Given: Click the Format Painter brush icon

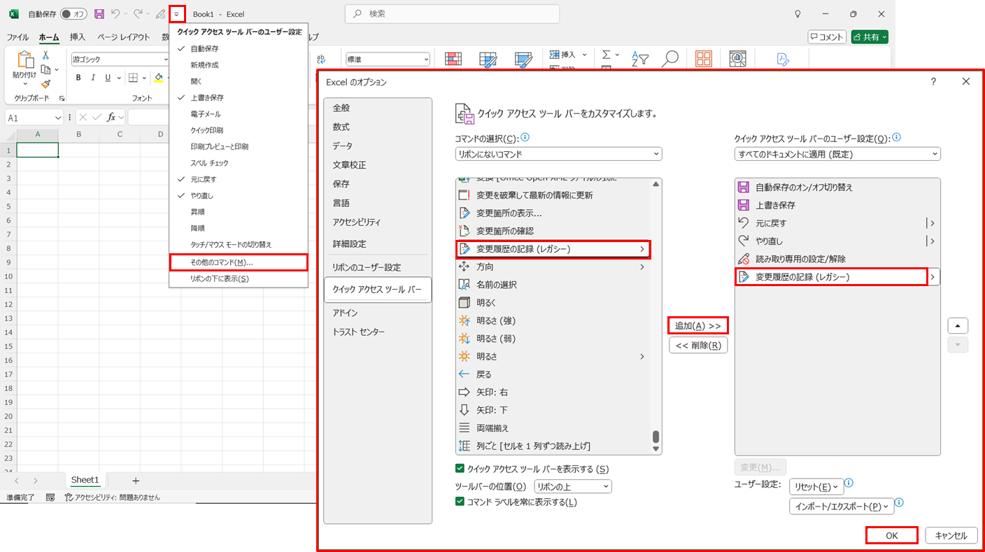Looking at the screenshot, I should (x=45, y=83).
